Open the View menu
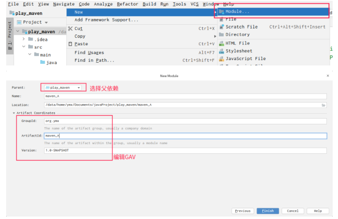338x219 pixels. click(43, 4)
